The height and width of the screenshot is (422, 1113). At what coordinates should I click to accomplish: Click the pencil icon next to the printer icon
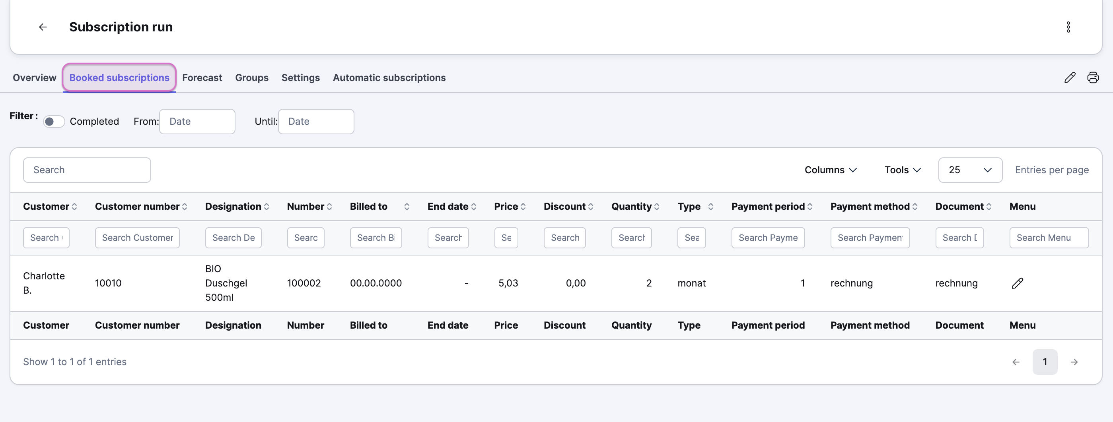pyautogui.click(x=1070, y=77)
